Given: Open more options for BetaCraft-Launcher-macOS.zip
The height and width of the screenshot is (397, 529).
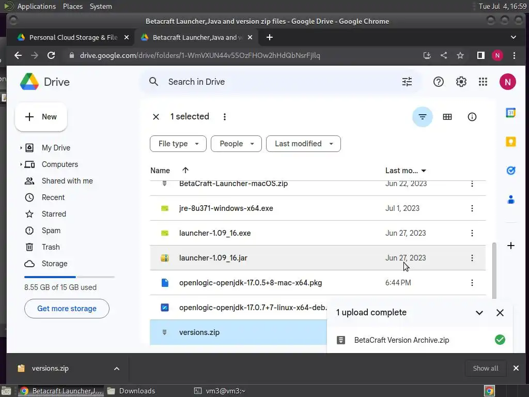Looking at the screenshot, I should [x=472, y=184].
